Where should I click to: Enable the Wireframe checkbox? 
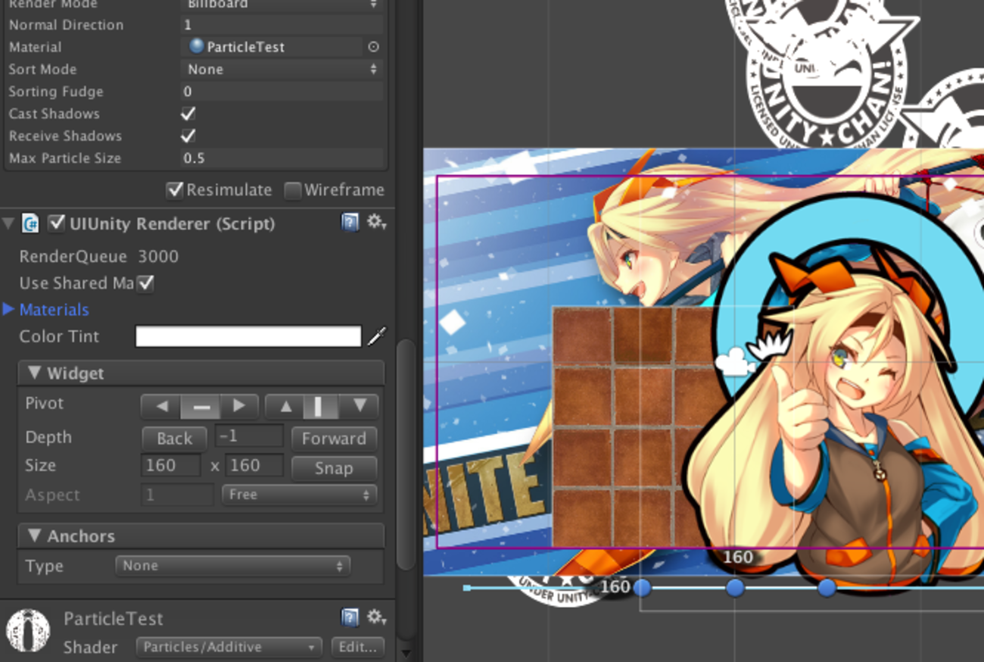(x=293, y=190)
